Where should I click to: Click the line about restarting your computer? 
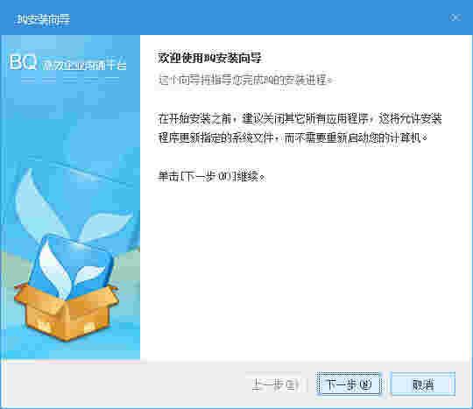click(x=293, y=138)
